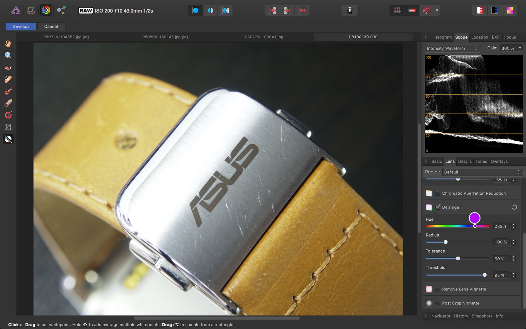Click swap before and after icon
This screenshot has width=526, height=329.
point(302,10)
